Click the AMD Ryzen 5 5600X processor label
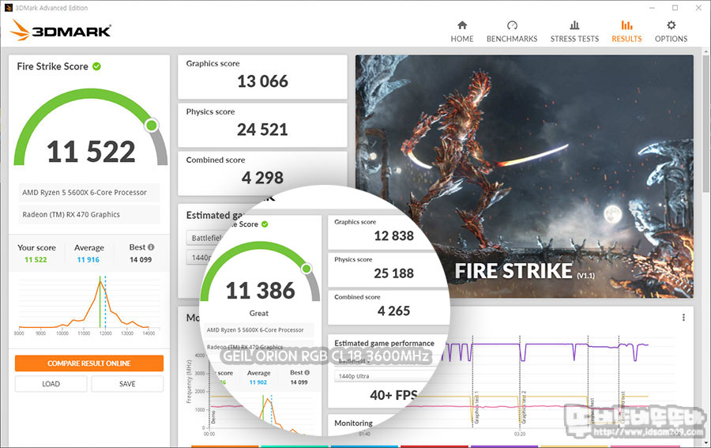Image resolution: width=711 pixels, height=448 pixels. click(x=89, y=192)
